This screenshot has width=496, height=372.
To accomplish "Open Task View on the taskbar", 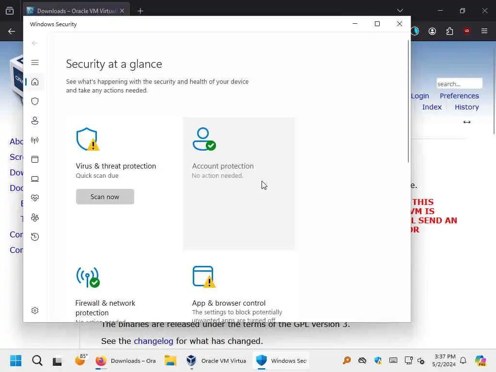I will 57,360.
